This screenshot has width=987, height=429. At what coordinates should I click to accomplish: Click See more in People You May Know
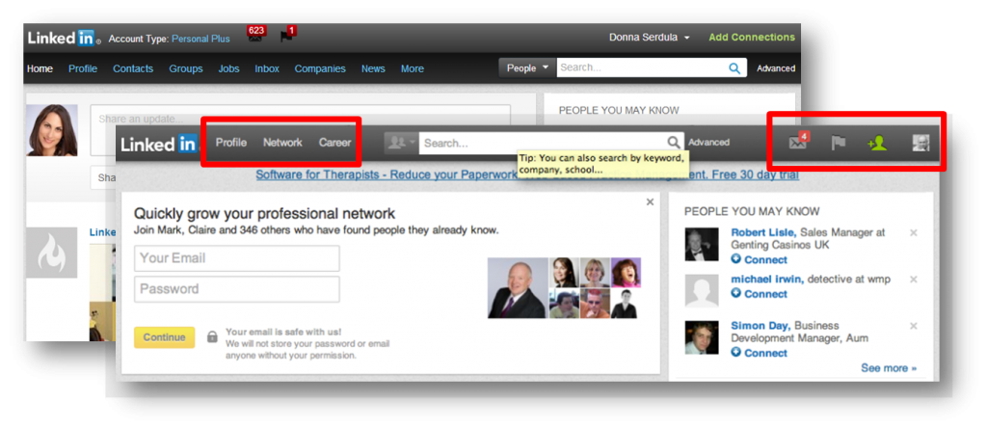(889, 368)
